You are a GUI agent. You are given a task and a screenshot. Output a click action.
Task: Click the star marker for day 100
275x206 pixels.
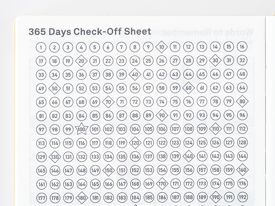click(82, 129)
